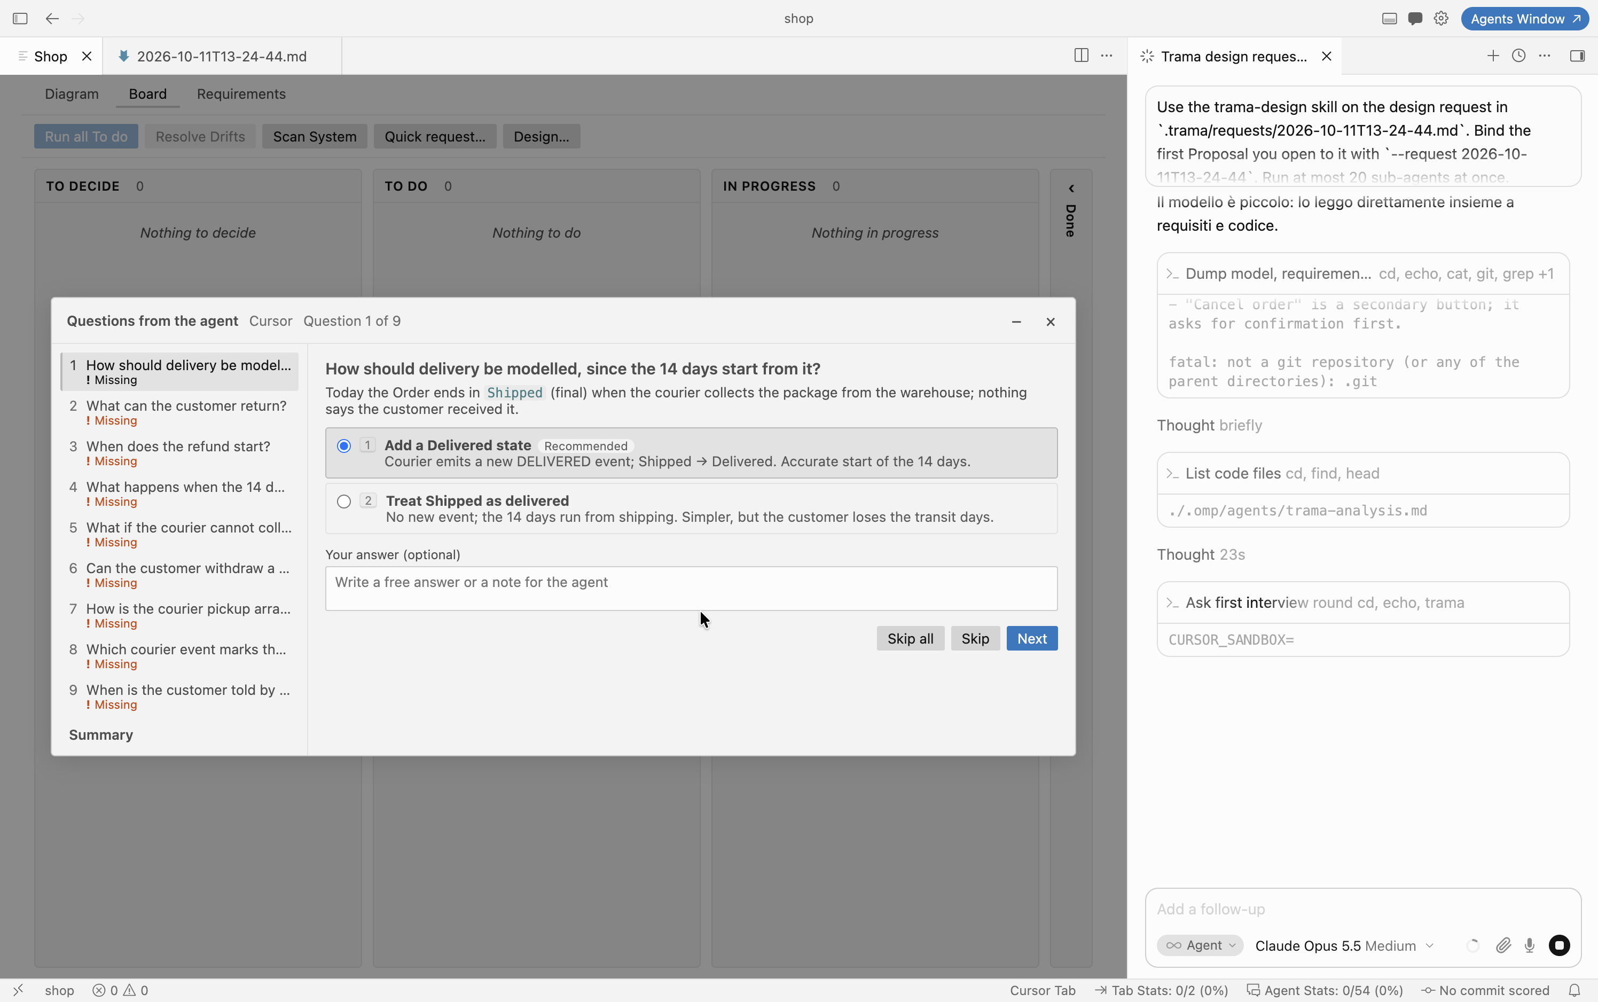Image resolution: width=1598 pixels, height=1002 pixels.
Task: Open the chat bubble icon in title bar
Action: [x=1415, y=19]
